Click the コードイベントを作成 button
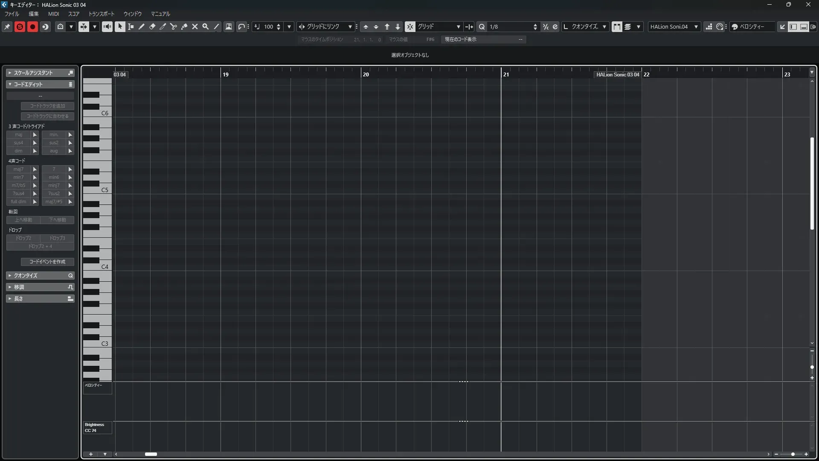Viewport: 819px width, 461px height. click(47, 262)
